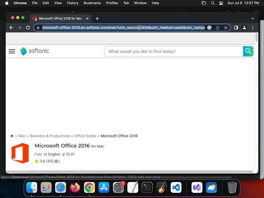Image resolution: width=264 pixels, height=198 pixels.
Task: Click the Softonic search field
Action: [x=174, y=51]
